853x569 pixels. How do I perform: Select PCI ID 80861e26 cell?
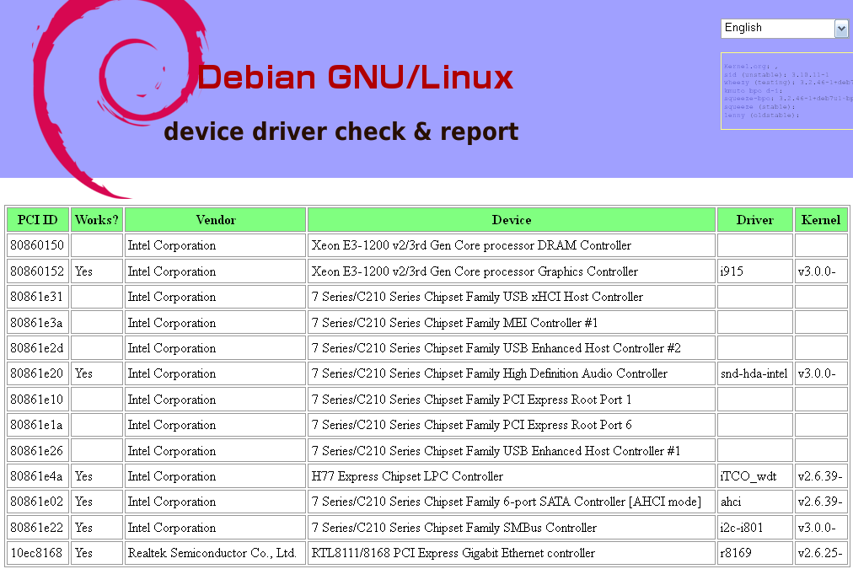tap(38, 450)
